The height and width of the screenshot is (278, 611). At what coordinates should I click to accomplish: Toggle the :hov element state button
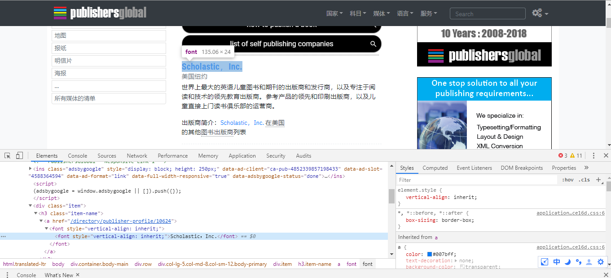568,180
